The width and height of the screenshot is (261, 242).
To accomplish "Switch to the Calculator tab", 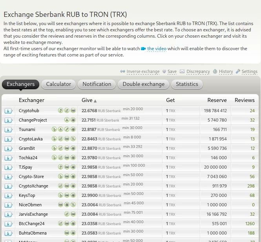I will point(58,84).
